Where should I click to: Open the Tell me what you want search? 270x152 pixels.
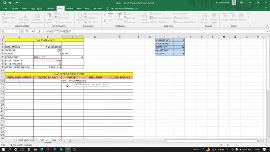(124, 8)
